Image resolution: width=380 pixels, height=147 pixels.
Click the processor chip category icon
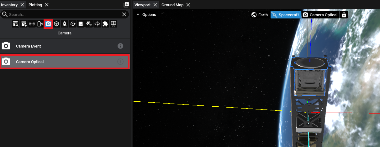coord(81,24)
